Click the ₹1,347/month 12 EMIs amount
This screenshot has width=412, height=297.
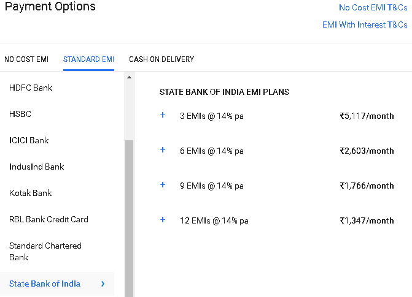pyautogui.click(x=367, y=220)
